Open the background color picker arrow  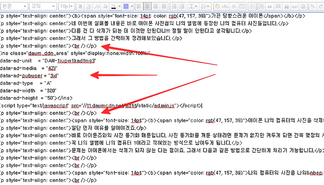[x=132, y=6]
